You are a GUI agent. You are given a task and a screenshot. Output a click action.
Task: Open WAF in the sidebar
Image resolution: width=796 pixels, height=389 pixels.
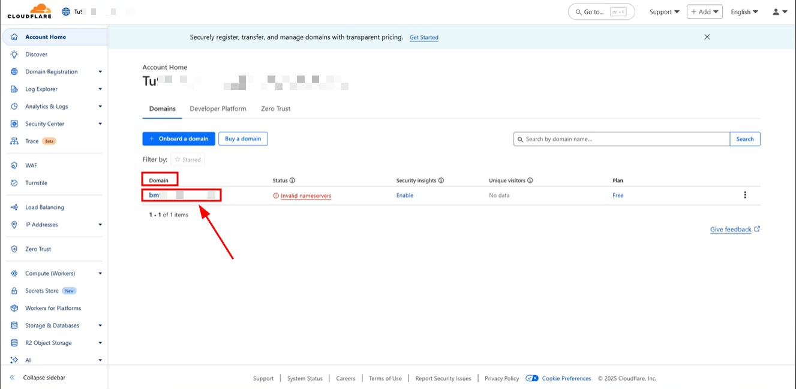(31, 165)
